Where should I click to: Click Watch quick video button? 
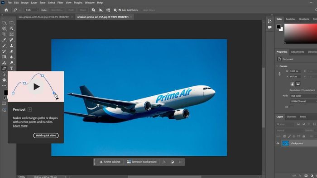46,136
